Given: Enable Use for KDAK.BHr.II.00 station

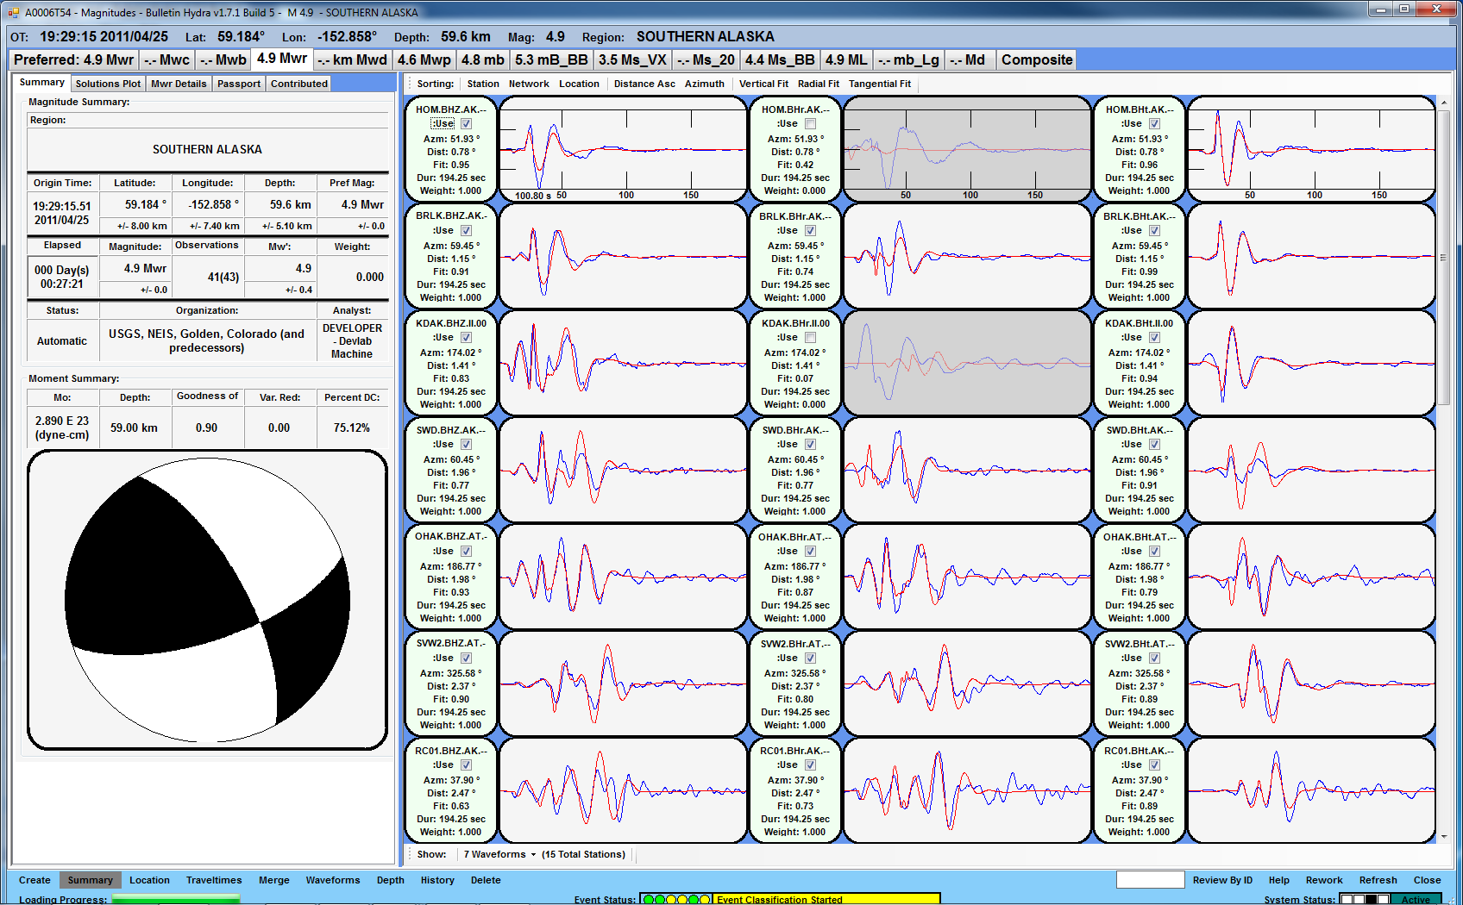Looking at the screenshot, I should (x=810, y=338).
